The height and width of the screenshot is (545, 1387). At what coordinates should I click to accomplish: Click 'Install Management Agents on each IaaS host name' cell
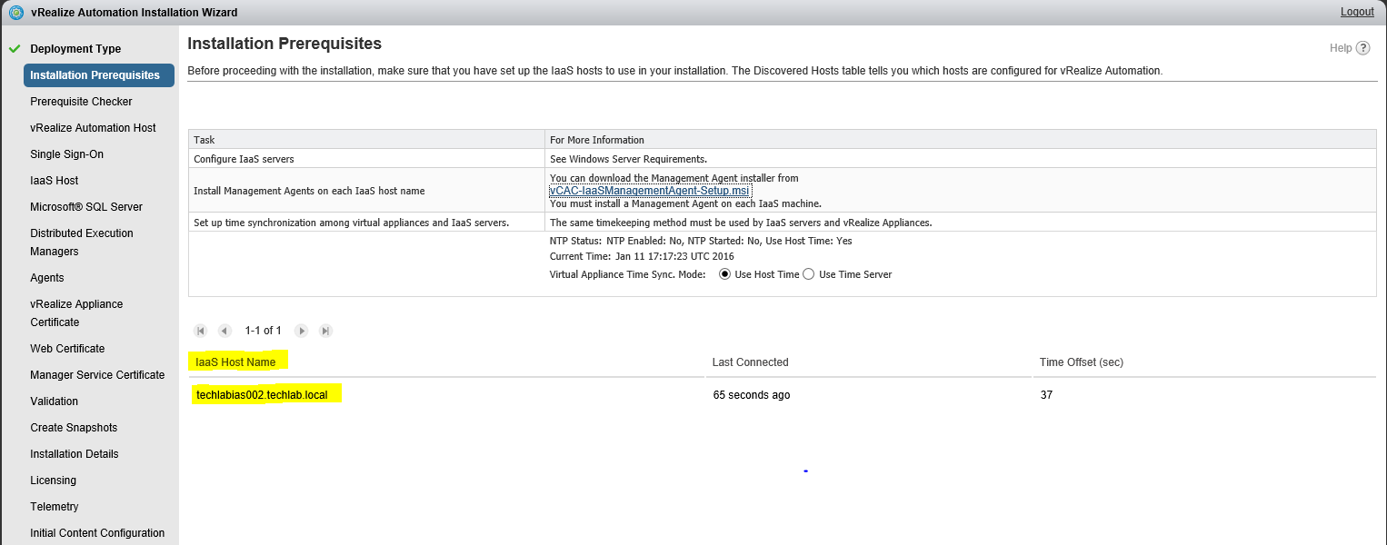(367, 191)
